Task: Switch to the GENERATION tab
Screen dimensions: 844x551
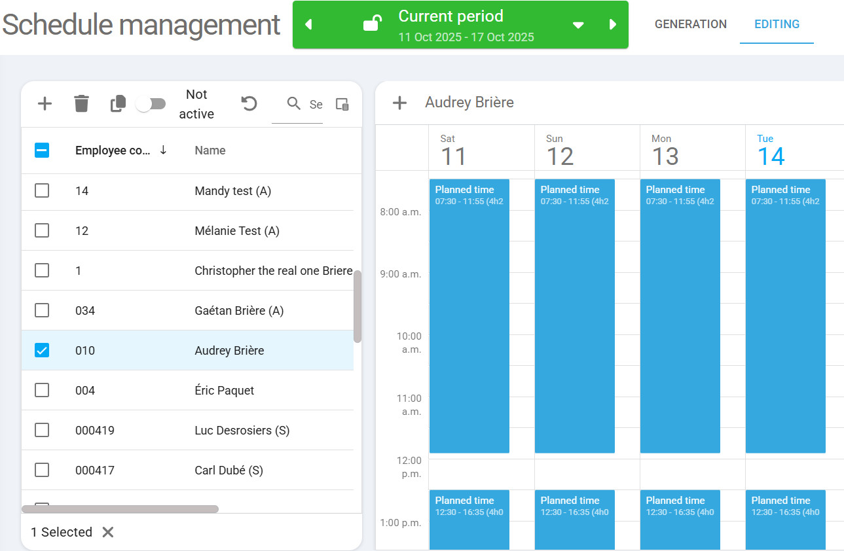Action: click(x=690, y=24)
